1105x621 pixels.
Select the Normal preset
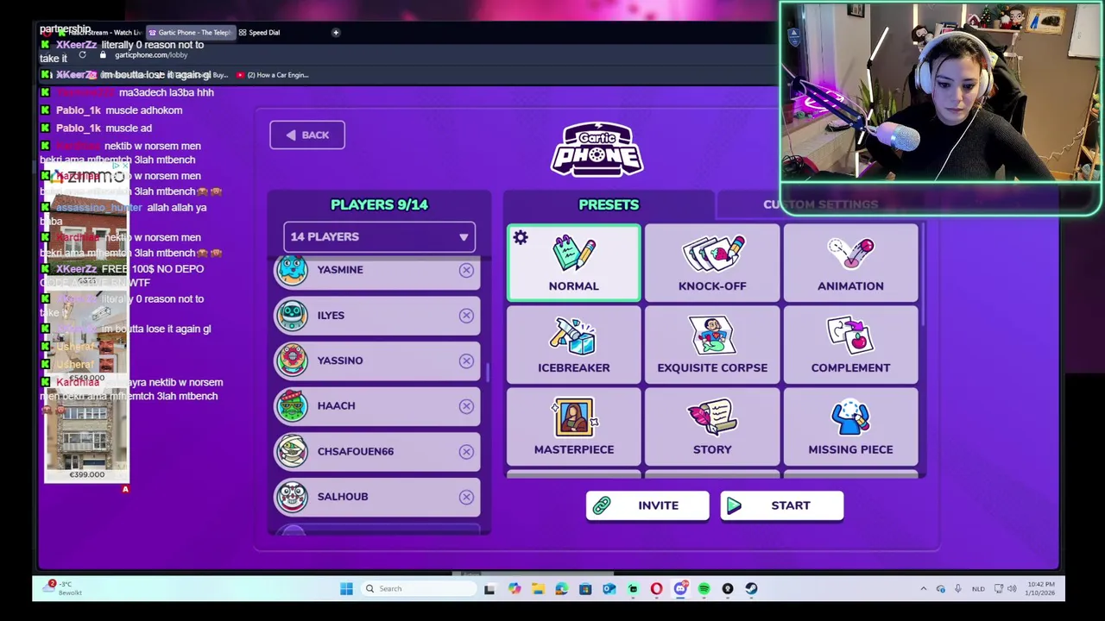point(573,263)
